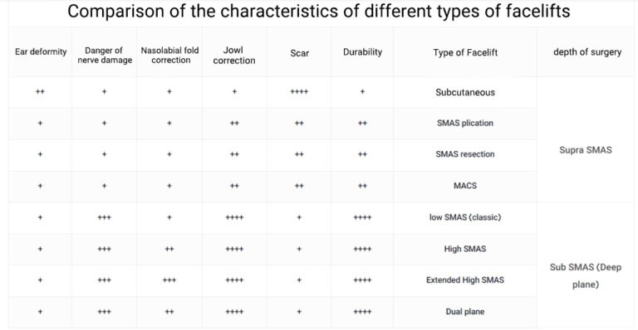Click the Durability column header

(362, 52)
